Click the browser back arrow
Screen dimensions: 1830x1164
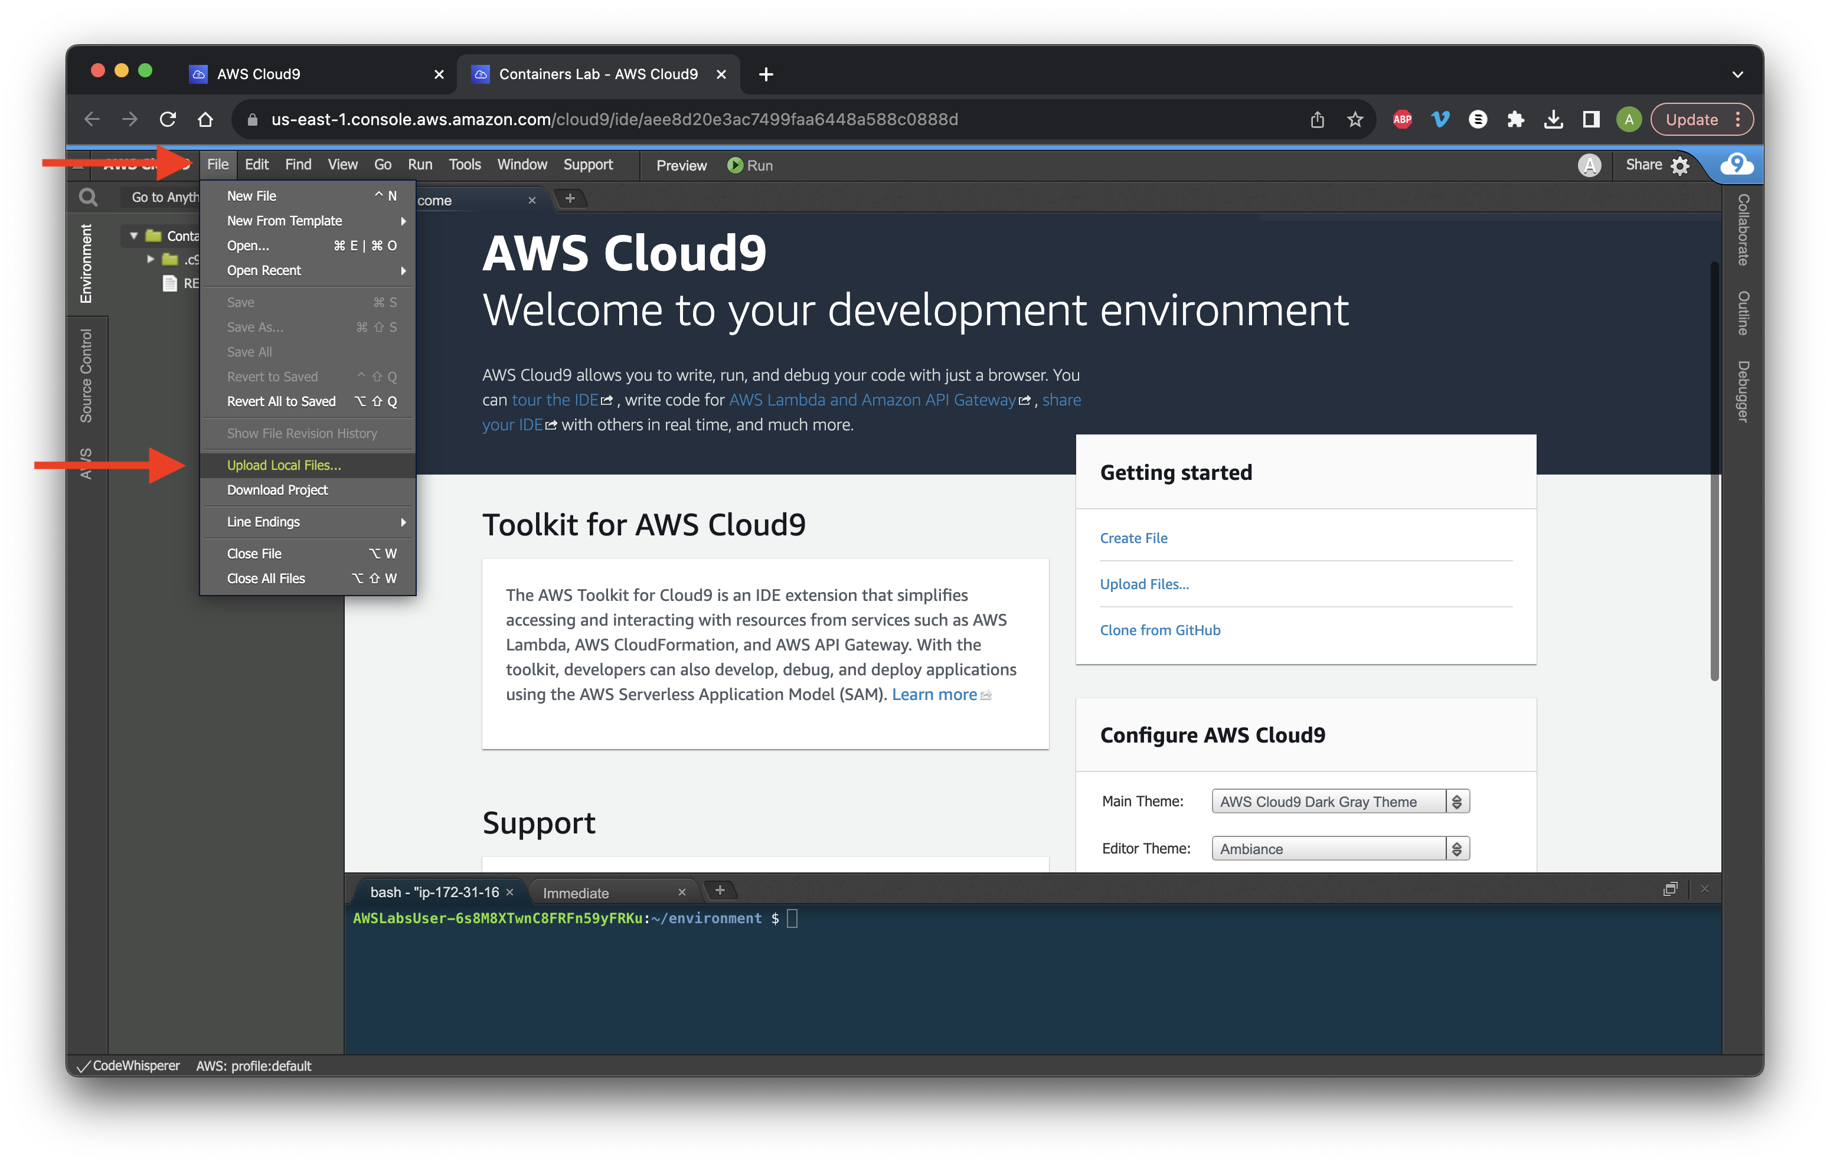click(x=92, y=119)
